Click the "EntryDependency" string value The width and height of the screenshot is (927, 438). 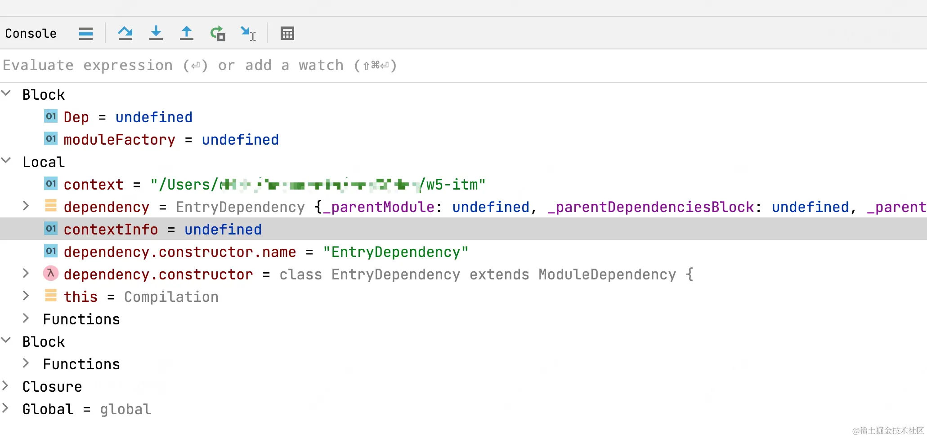coord(396,252)
